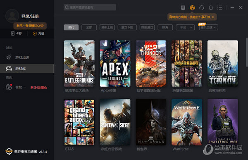248x160 pixels.
Task: Click the vertical scrollbar of the game list
Action: pyautogui.click(x=247, y=52)
